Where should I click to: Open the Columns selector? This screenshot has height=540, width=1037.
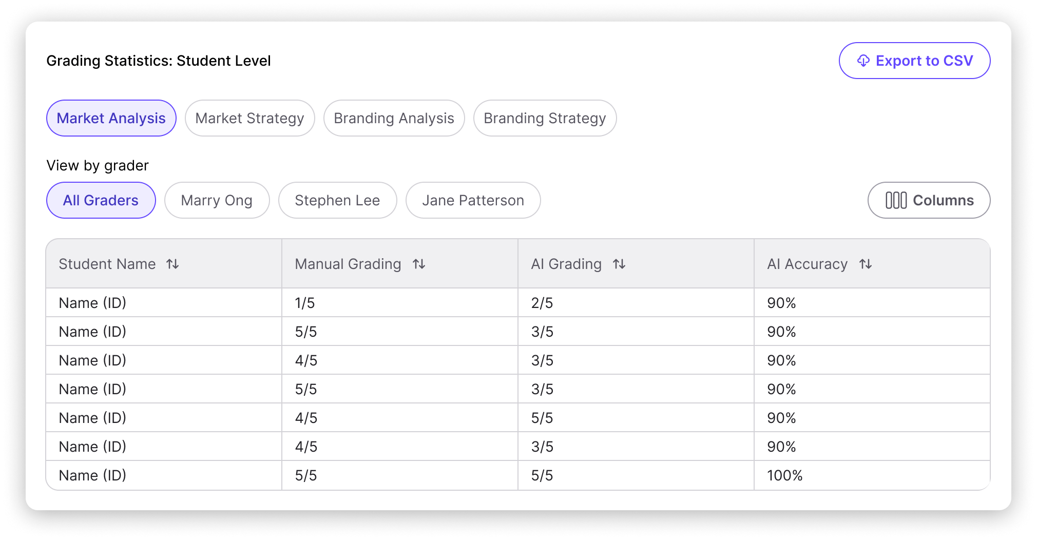(x=929, y=200)
